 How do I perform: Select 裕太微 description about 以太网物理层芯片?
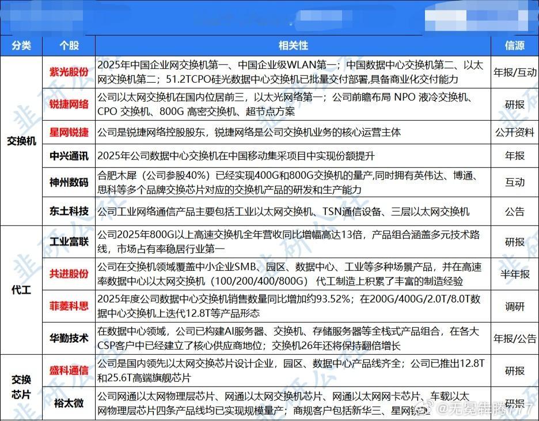coord(283,403)
